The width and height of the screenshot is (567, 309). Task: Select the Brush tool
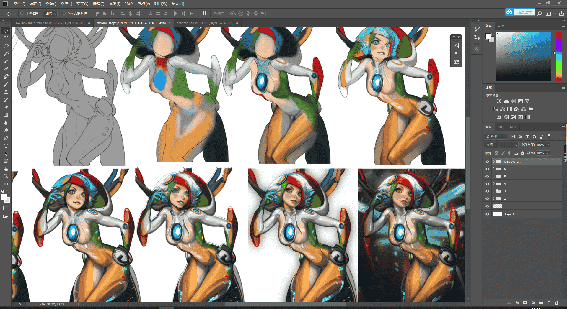coord(6,84)
